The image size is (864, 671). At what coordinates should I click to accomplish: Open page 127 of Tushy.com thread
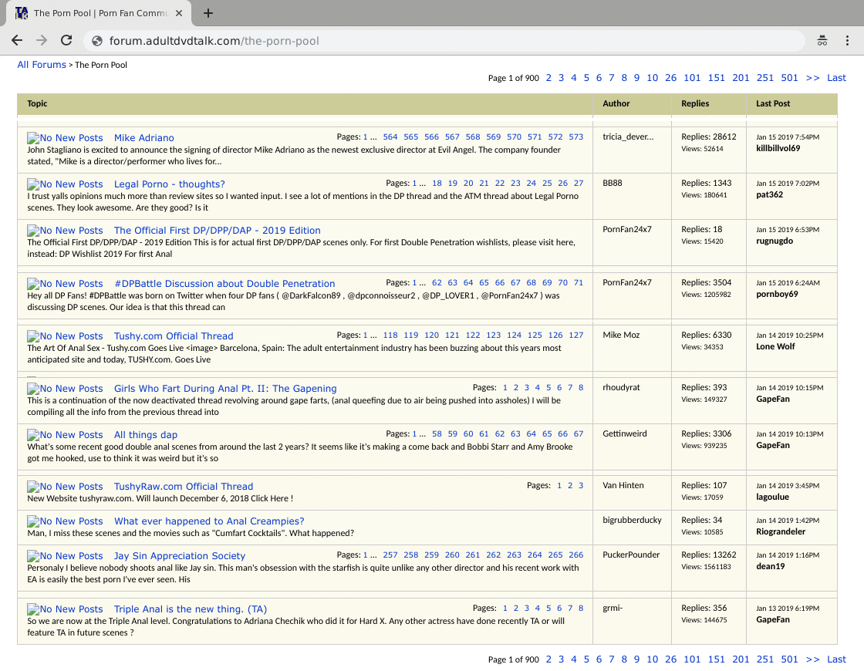(575, 335)
